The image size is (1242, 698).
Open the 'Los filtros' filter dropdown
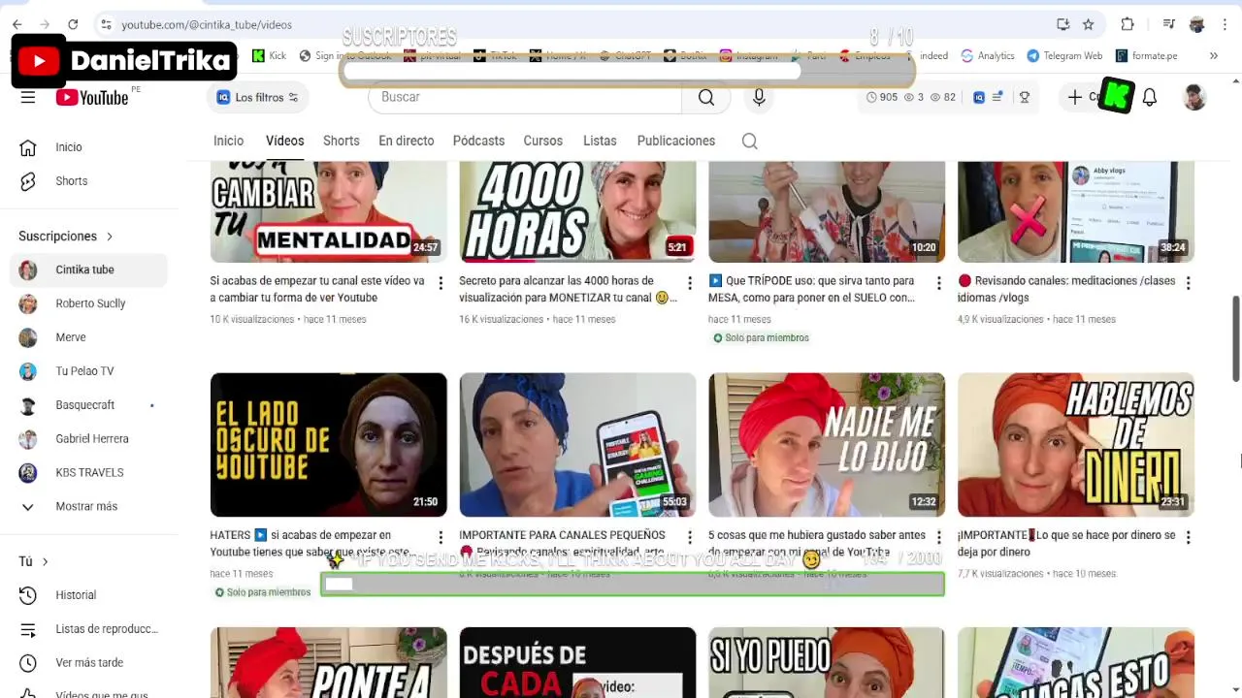click(258, 97)
